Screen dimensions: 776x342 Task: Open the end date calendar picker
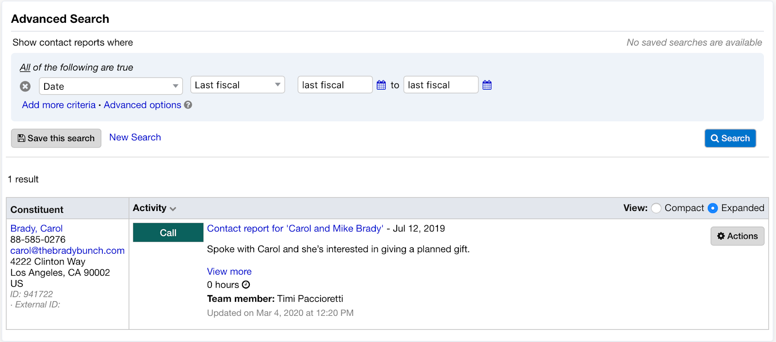pyautogui.click(x=487, y=85)
